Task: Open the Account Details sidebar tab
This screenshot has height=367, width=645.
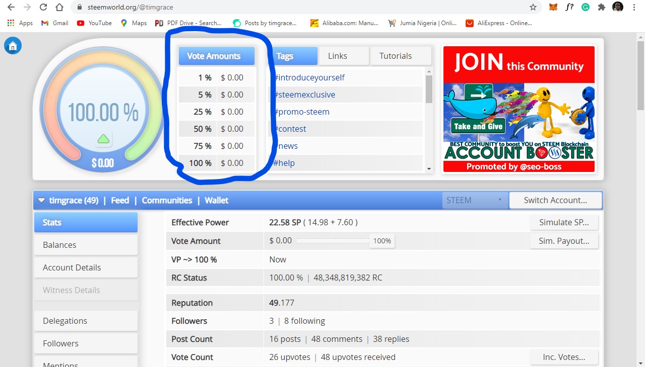Action: click(x=86, y=267)
